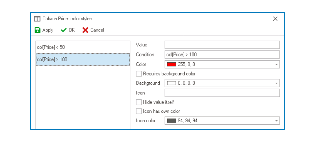Expand the Color dropdown arrow
The image size is (316, 142).
(277, 64)
